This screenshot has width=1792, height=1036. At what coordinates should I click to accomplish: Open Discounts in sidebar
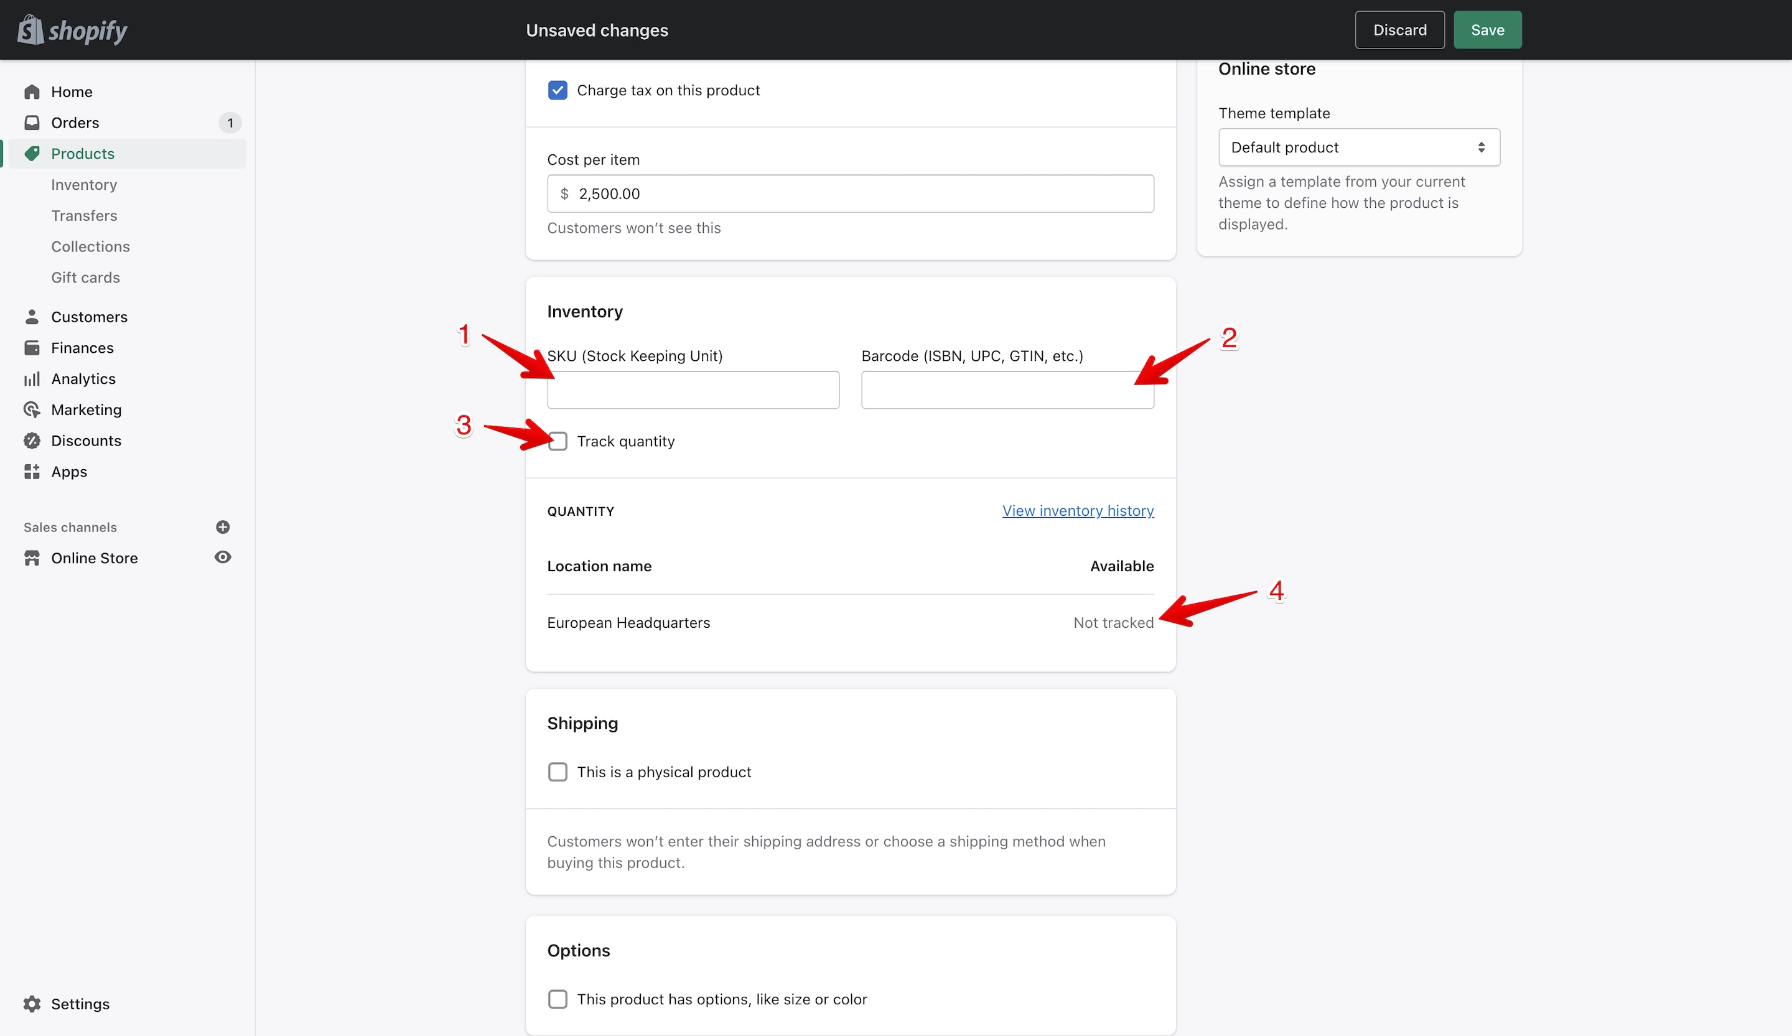[86, 440]
